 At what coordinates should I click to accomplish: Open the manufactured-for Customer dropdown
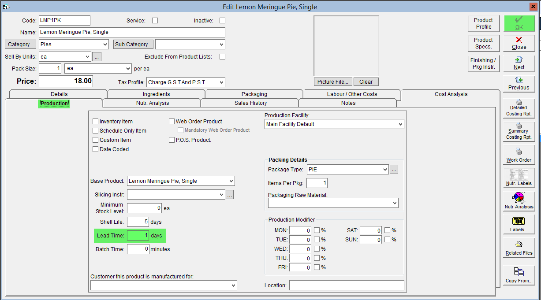tap(233, 285)
